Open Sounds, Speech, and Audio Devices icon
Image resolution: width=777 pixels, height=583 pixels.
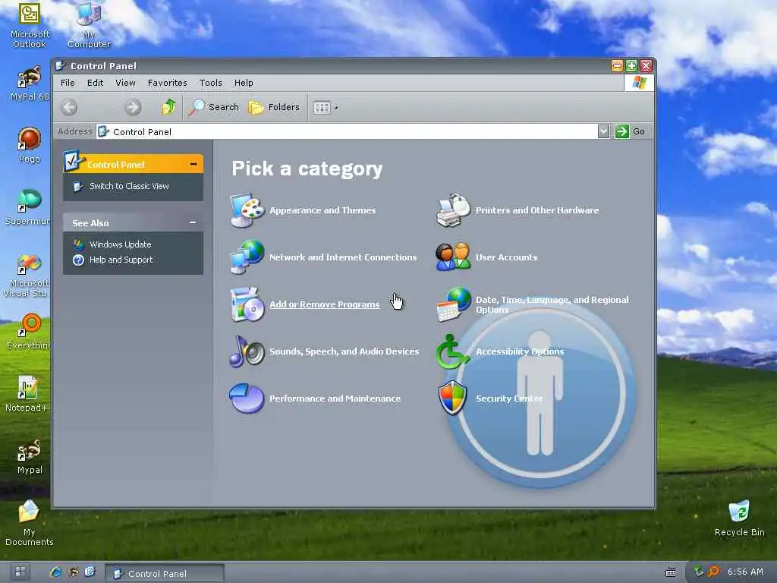coord(247,351)
